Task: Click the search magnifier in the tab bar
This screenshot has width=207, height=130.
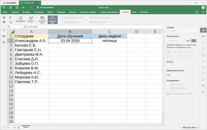Action: [x=203, y=12]
